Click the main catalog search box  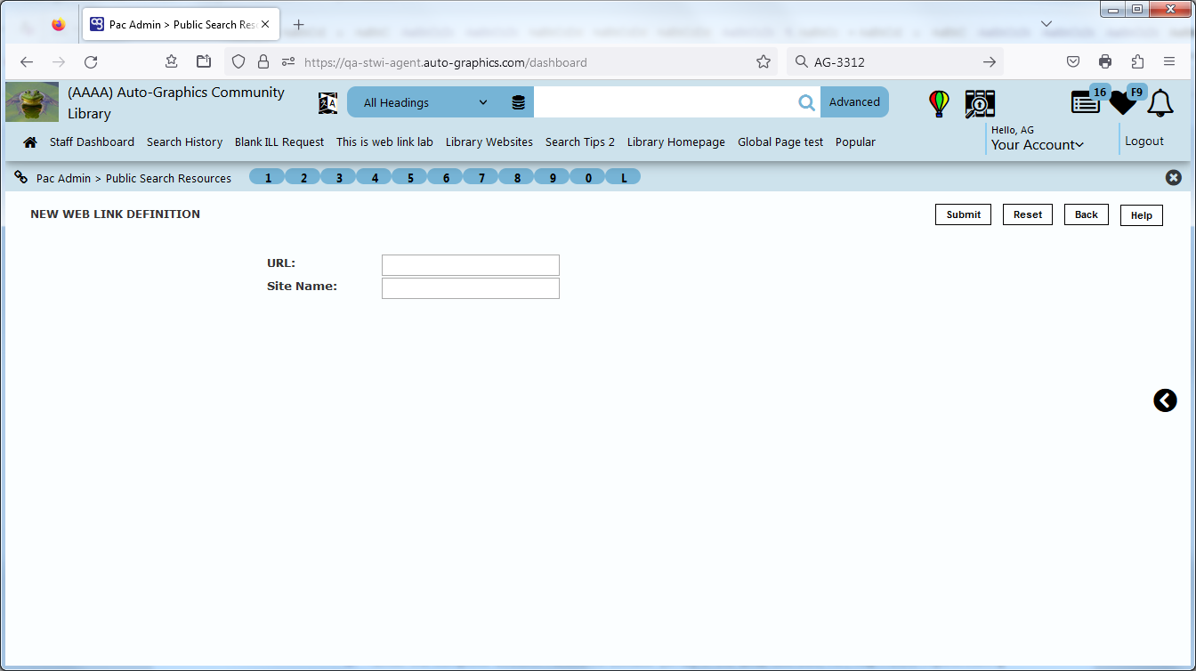pos(664,102)
